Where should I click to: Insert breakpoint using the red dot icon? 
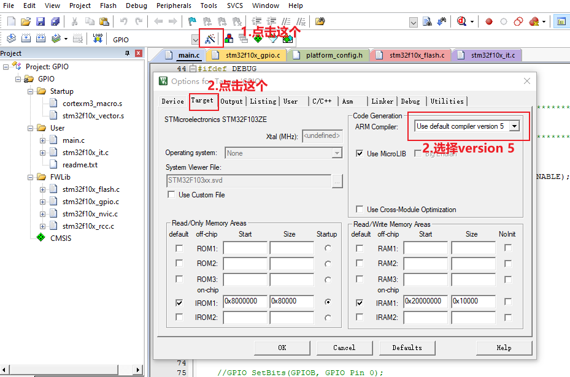[x=489, y=22]
